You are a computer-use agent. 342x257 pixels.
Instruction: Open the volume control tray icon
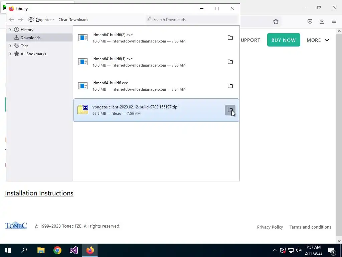[x=299, y=250]
